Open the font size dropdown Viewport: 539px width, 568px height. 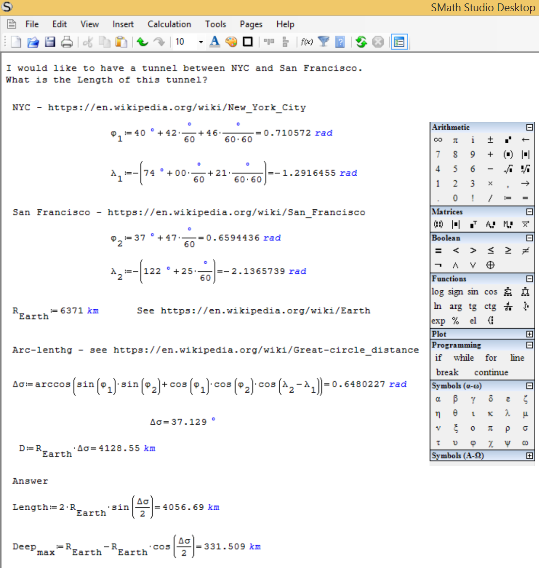(201, 42)
